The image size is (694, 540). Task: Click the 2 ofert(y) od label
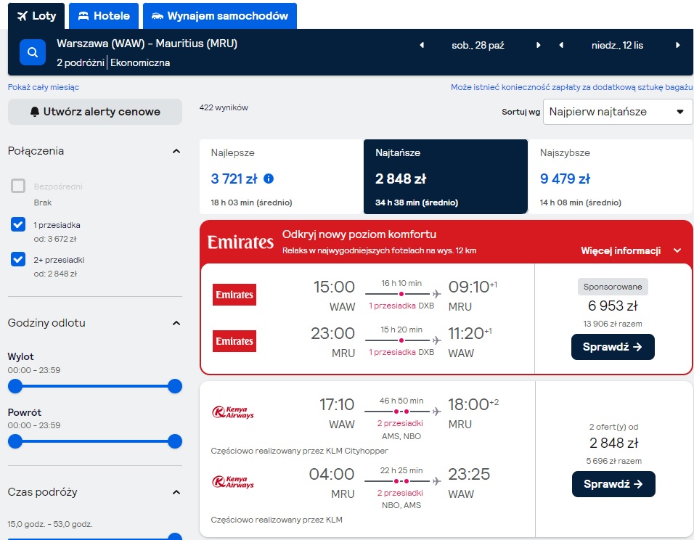pos(613,427)
